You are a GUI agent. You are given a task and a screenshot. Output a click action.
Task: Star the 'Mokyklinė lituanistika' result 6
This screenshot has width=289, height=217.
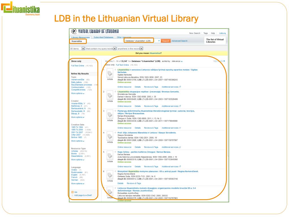tap(115, 172)
